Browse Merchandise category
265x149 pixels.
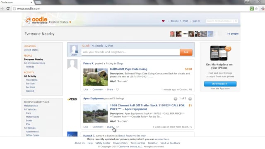point(31,106)
